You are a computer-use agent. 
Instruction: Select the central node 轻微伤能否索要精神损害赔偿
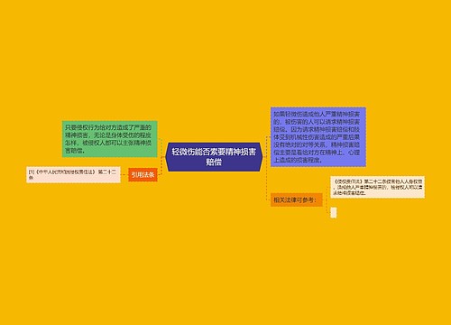(214, 157)
